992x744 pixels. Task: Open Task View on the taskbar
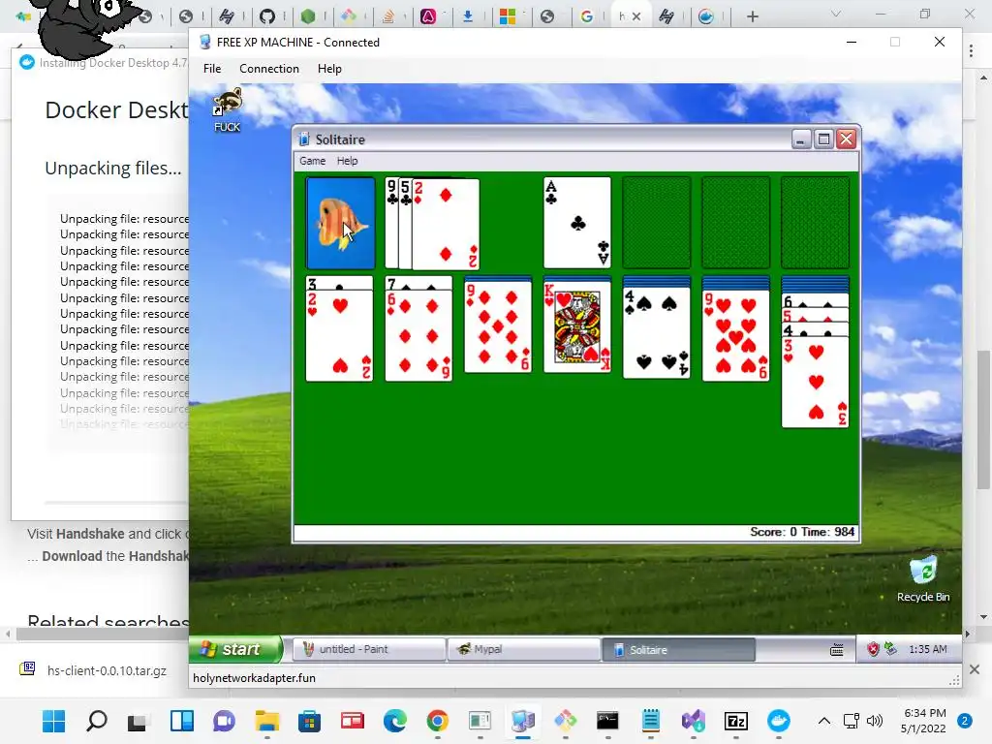(x=138, y=721)
